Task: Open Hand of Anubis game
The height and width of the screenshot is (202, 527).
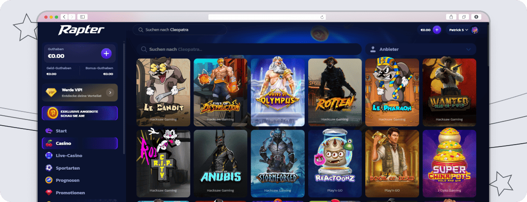Action: click(x=221, y=164)
